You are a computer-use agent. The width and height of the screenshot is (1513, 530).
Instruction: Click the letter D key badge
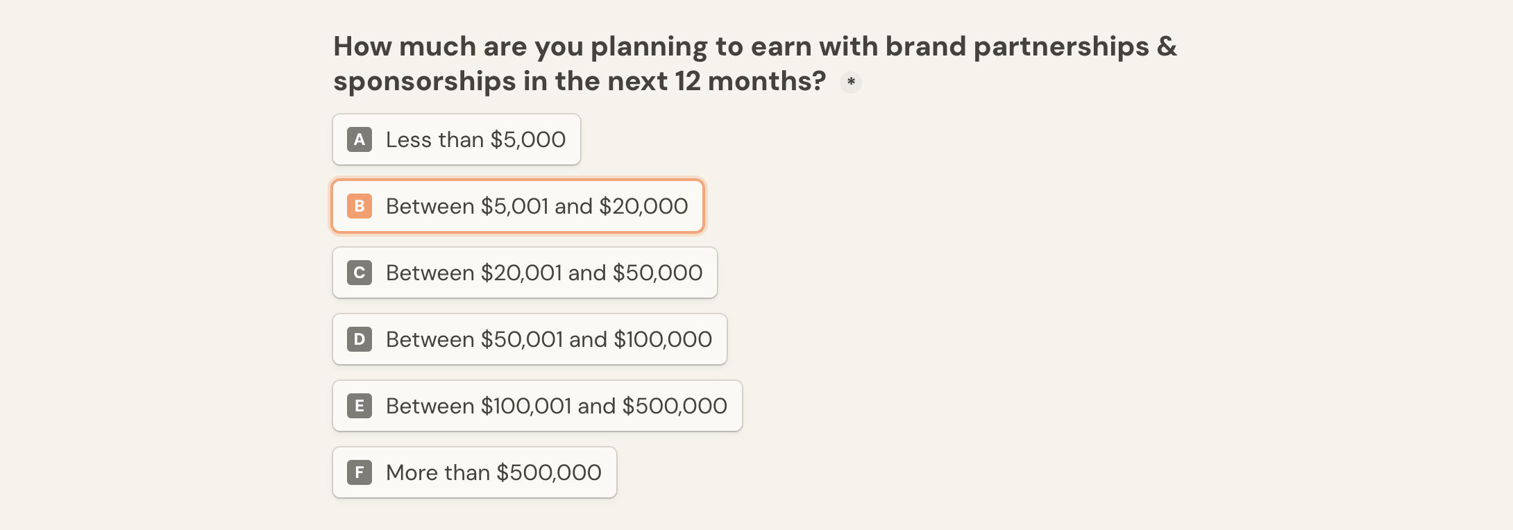point(360,339)
